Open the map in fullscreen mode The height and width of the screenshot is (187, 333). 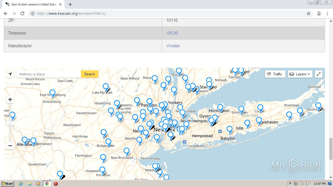tap(319, 74)
